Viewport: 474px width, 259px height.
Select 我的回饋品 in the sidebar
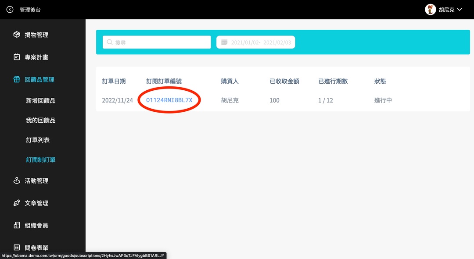point(40,120)
